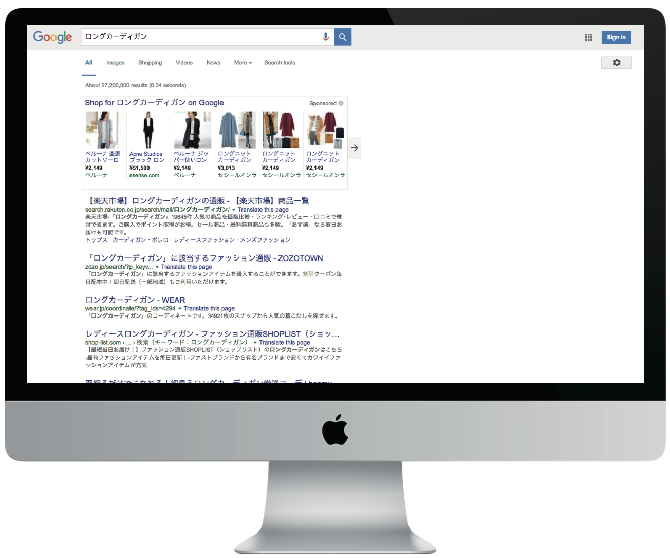Open the ベルーナ 杢調 カットソー product image
This screenshot has width=670, height=558.
(x=103, y=131)
